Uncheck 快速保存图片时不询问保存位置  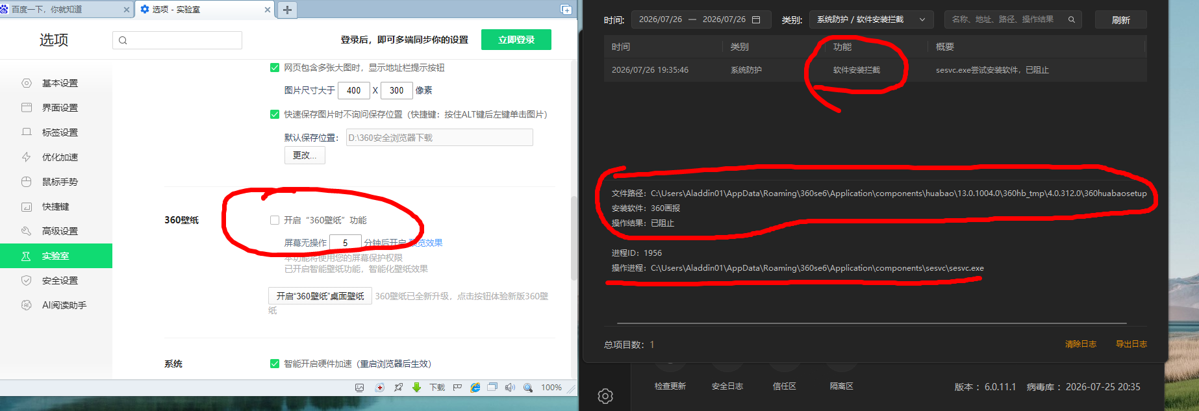(x=274, y=114)
